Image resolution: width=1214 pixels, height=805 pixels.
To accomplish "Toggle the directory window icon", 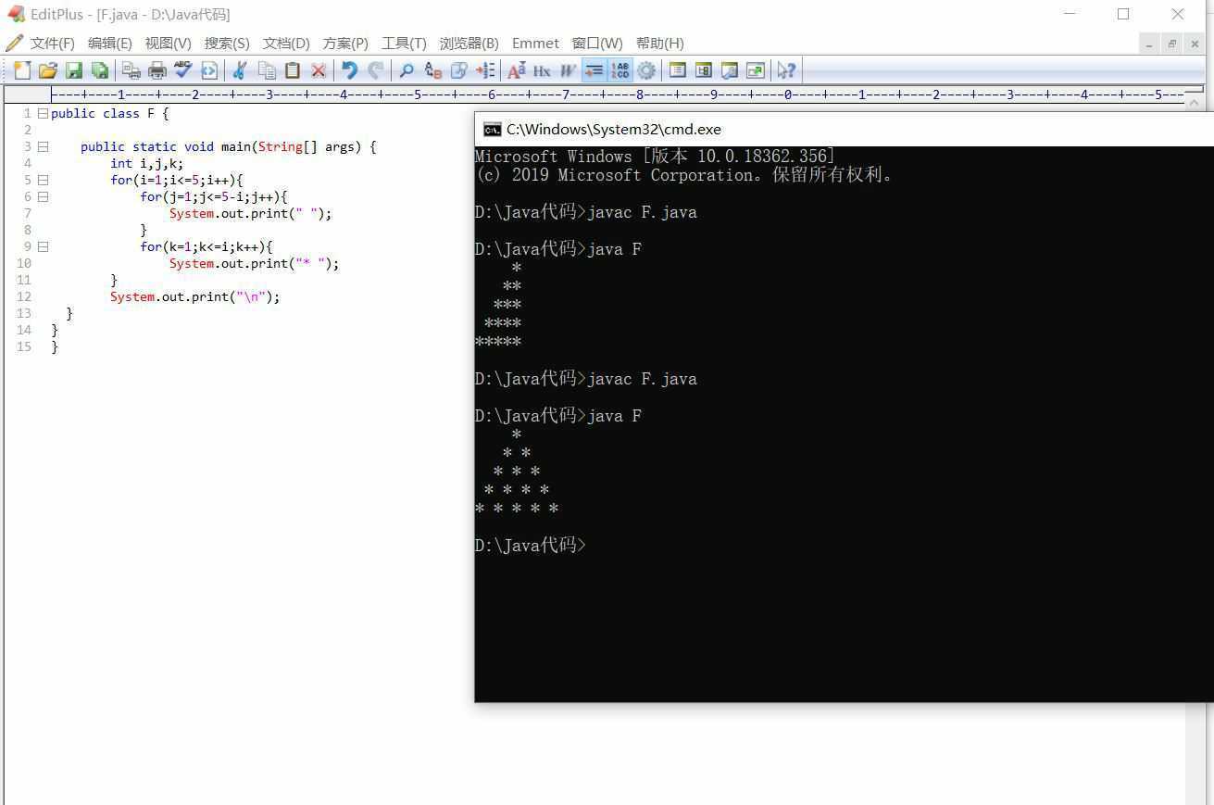I will tap(678, 70).
